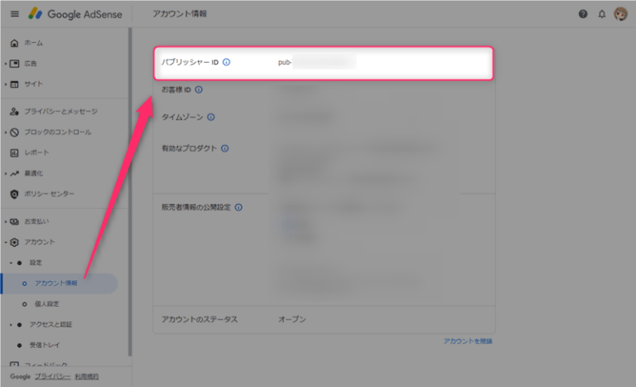Collapse the アカウント sidebar section
The width and height of the screenshot is (636, 387).
pyautogui.click(x=5, y=242)
